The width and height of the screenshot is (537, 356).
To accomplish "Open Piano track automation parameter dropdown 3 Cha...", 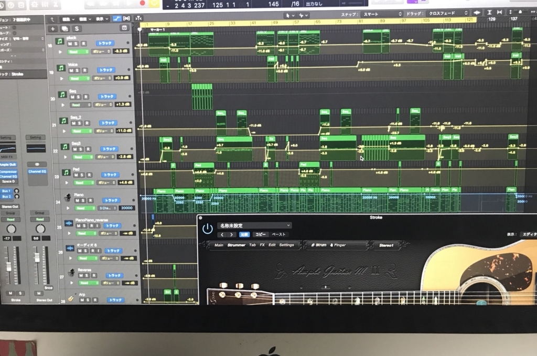I will pos(107,208).
